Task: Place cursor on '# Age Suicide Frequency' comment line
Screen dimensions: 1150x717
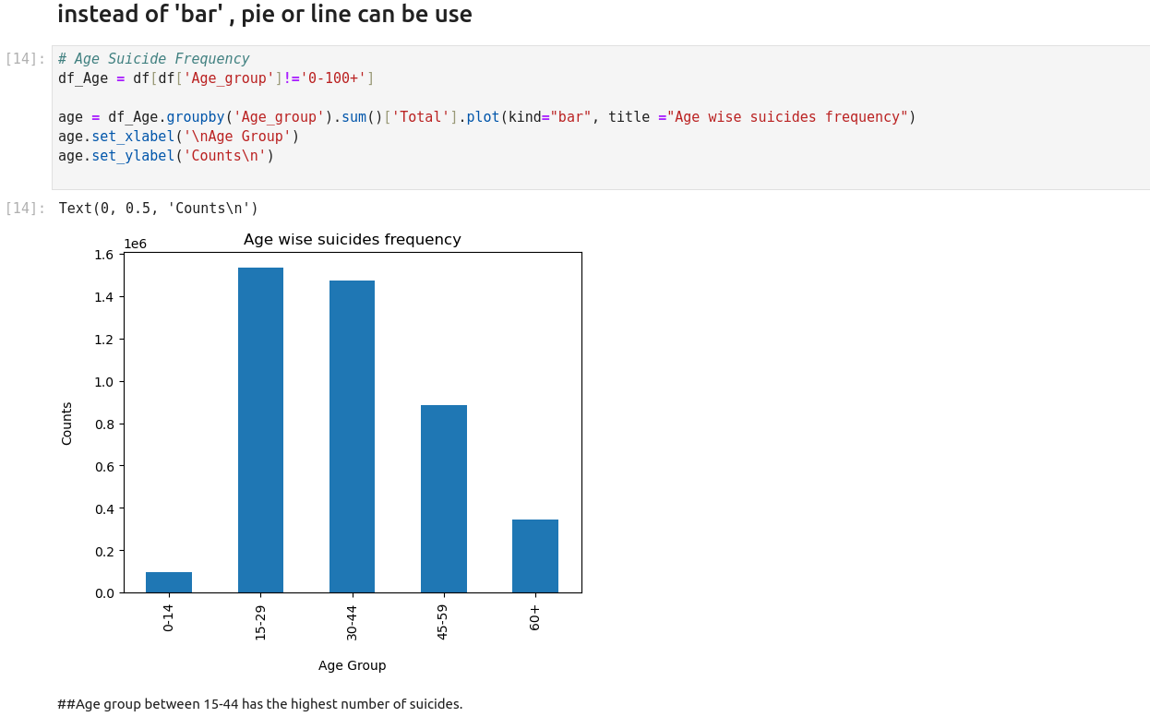Action: pyautogui.click(x=153, y=59)
